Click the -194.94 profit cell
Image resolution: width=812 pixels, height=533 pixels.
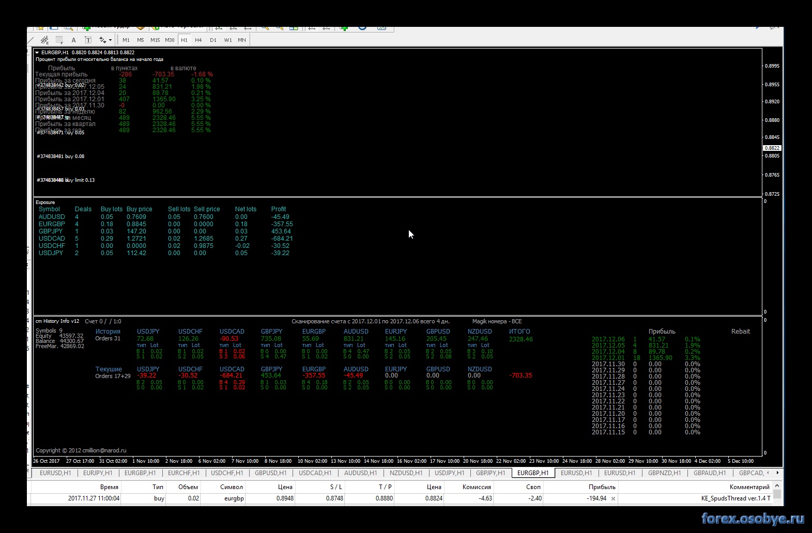pos(596,498)
